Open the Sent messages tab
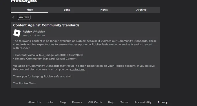This screenshot has height=106, width=197. tap(67, 10)
